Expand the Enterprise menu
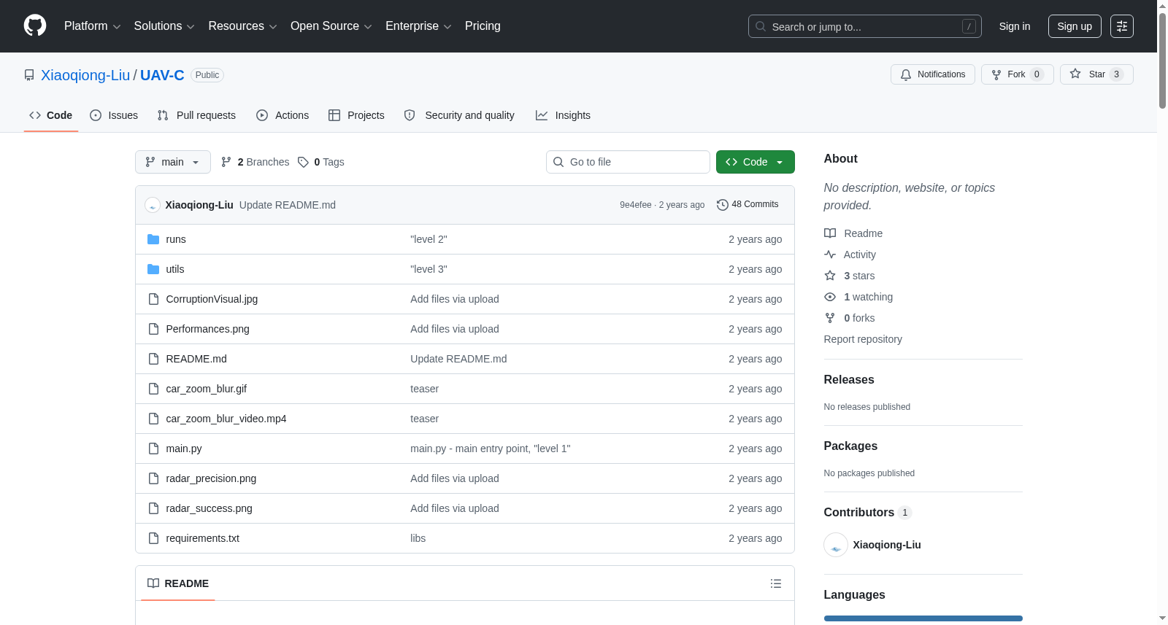1168x625 pixels. 418,26
